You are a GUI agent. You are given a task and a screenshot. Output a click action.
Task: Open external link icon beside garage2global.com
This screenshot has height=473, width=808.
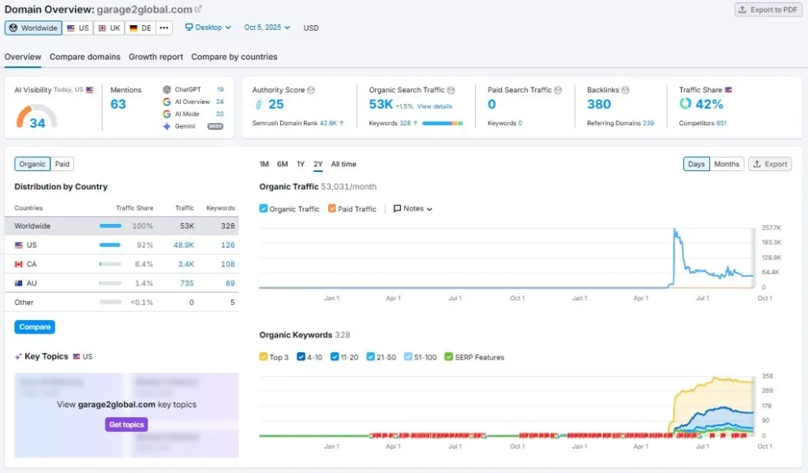click(x=198, y=9)
